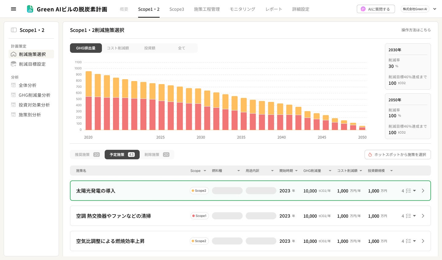Open the 投資額規模 column dropdown
The height and width of the screenshot is (260, 442).
(x=391, y=171)
